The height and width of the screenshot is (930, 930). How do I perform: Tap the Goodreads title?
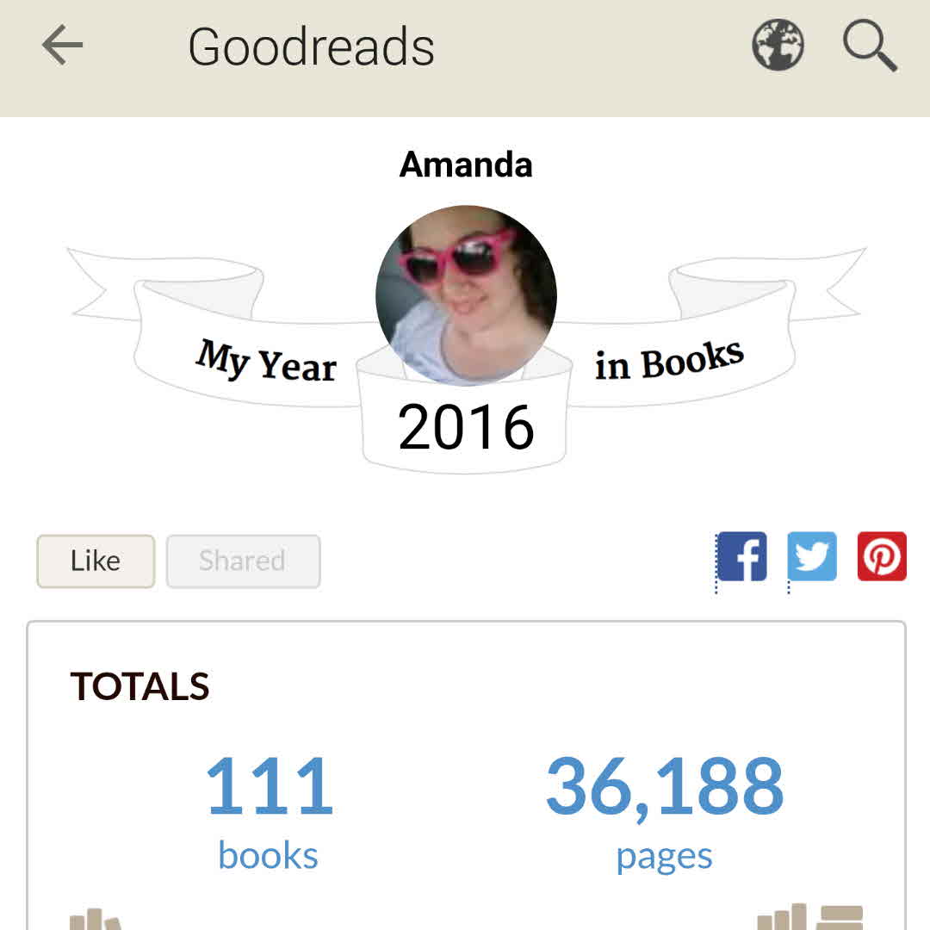pyautogui.click(x=311, y=46)
